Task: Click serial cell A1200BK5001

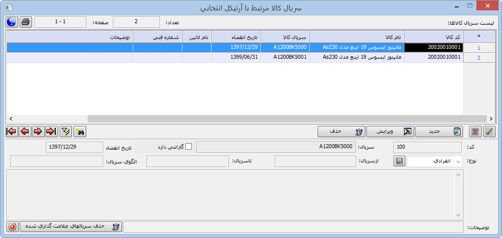Action: tap(285, 57)
